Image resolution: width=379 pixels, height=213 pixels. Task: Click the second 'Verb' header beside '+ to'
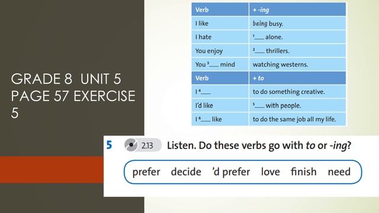220,78
